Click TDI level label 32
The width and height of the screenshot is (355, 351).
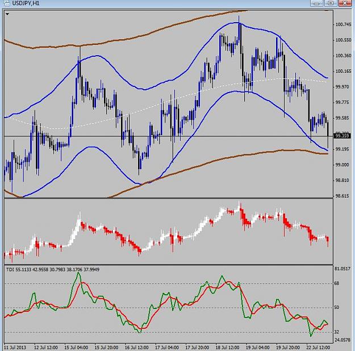pos(337,332)
